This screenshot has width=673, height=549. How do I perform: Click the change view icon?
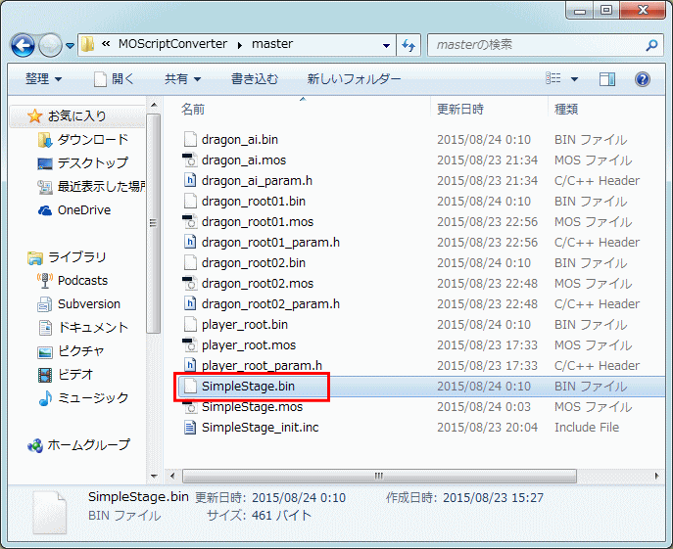[x=553, y=78]
